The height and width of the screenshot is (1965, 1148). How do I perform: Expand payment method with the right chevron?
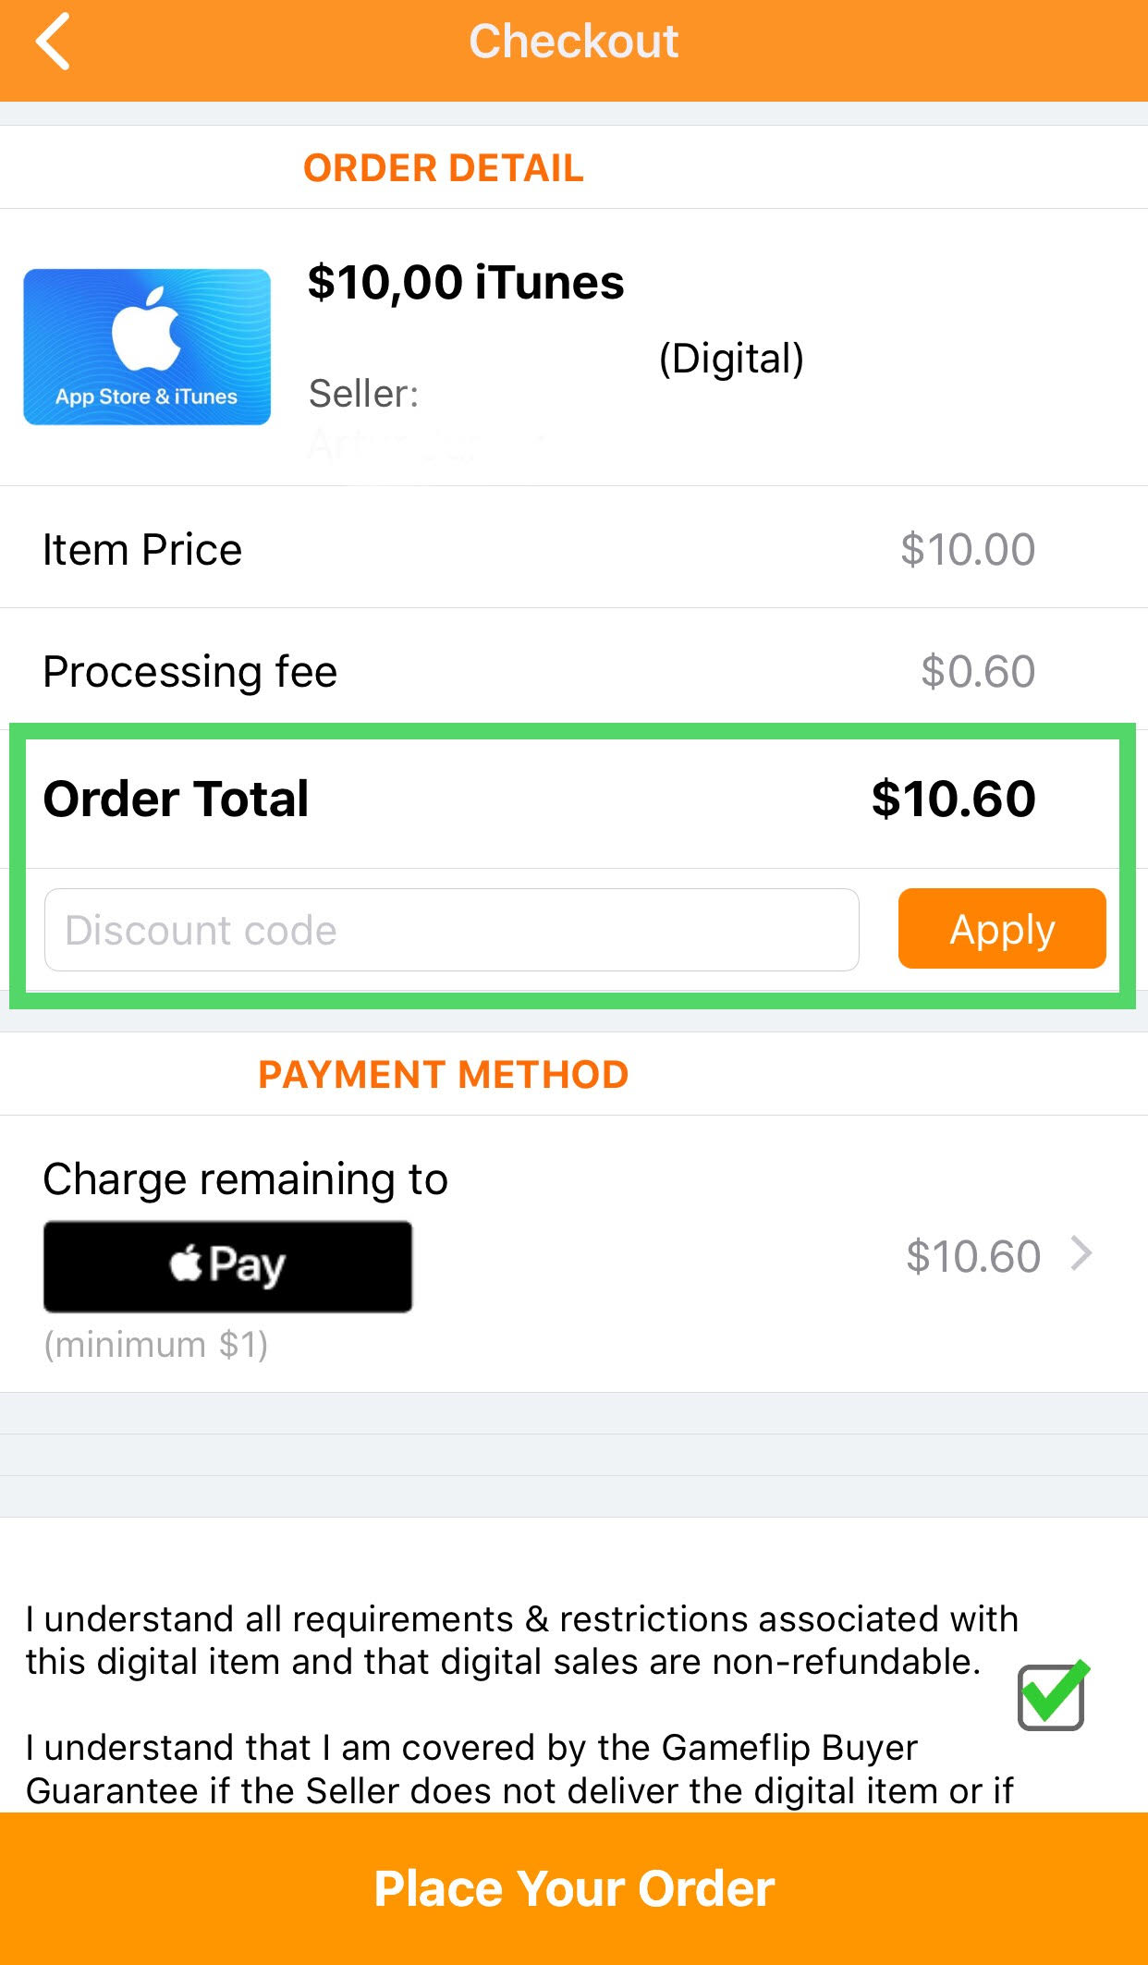pos(1081,1254)
